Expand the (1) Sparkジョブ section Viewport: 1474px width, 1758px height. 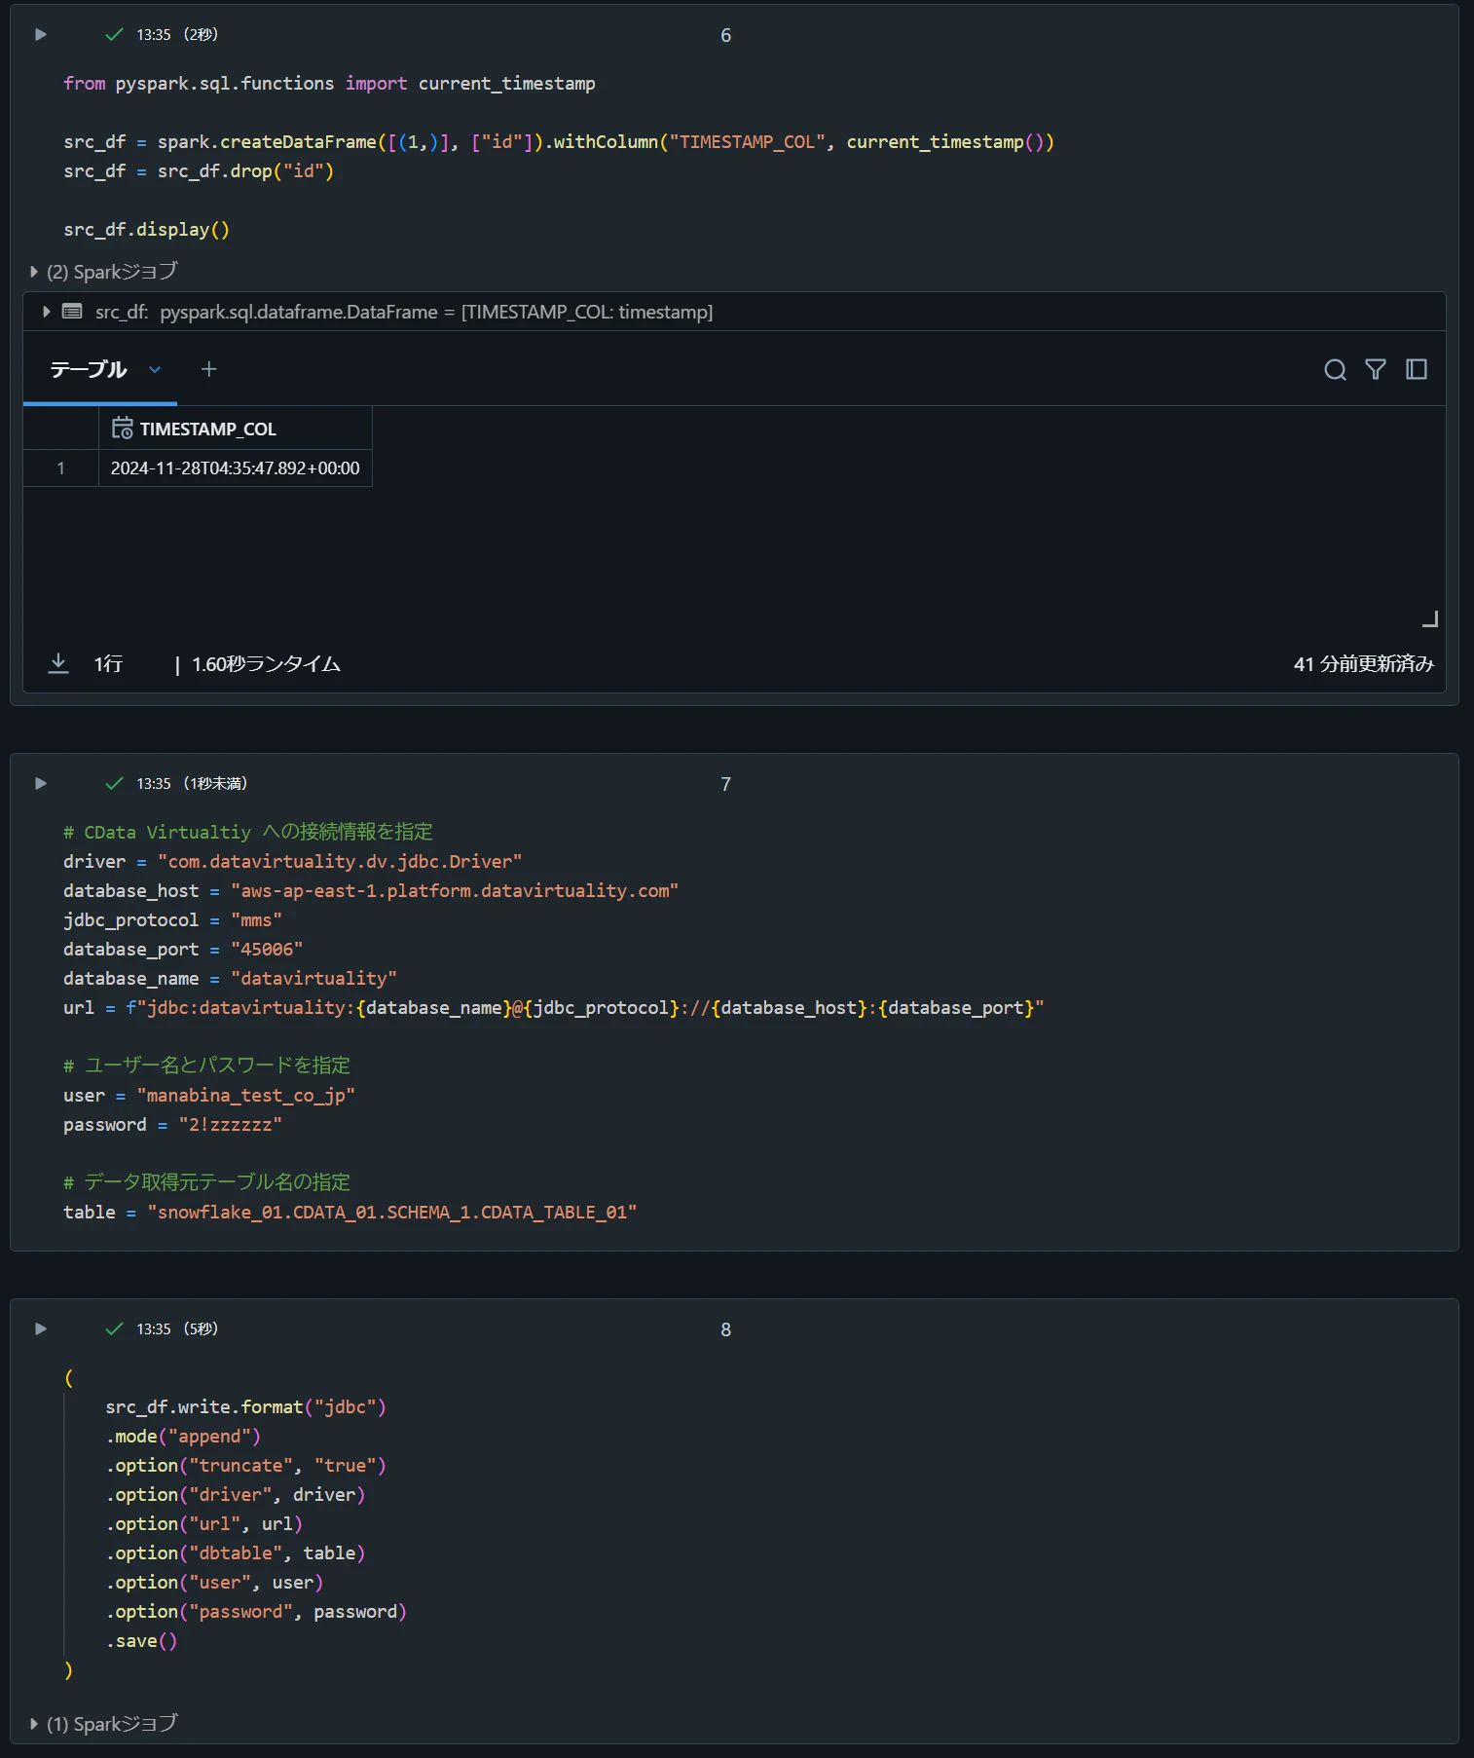pos(103,1723)
